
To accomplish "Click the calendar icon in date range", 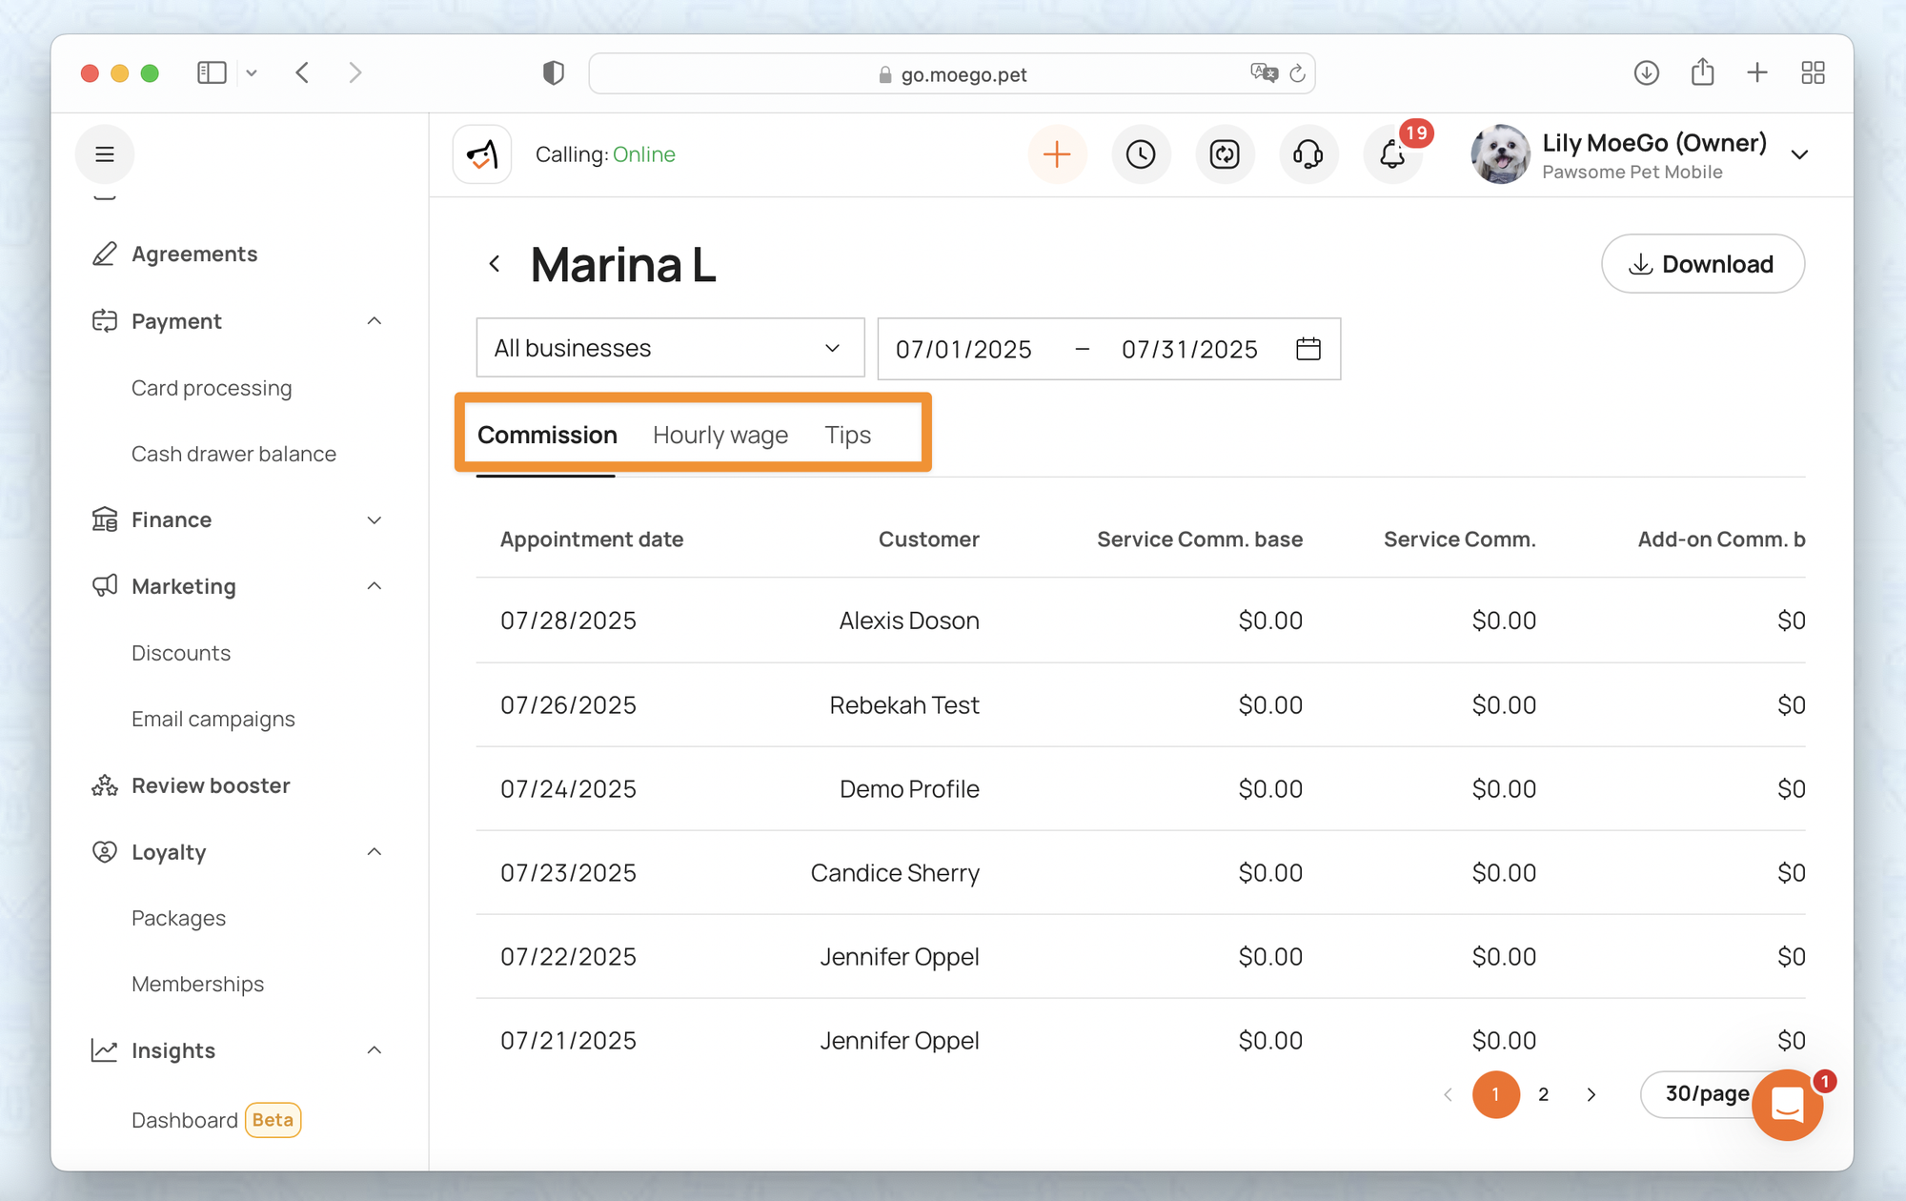I will click(1308, 349).
